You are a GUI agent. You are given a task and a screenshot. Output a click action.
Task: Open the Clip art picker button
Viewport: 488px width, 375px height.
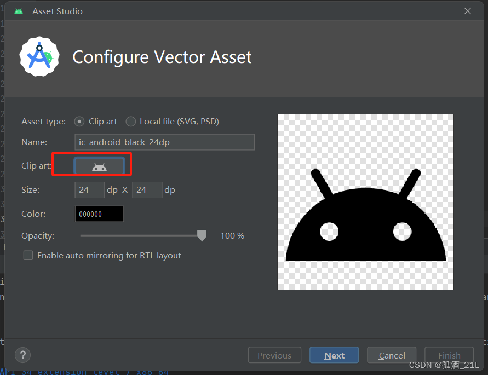coord(99,166)
